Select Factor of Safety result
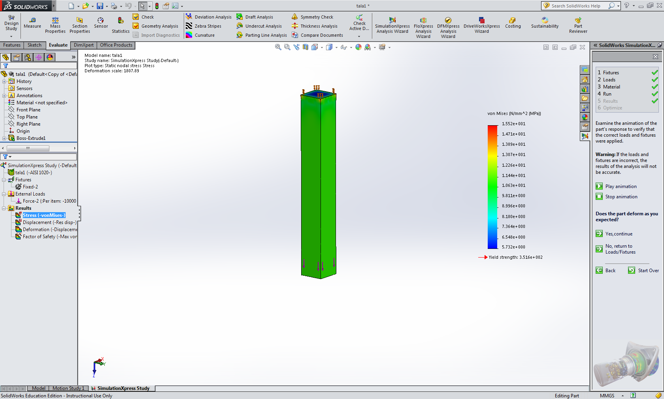The height and width of the screenshot is (399, 664). (49, 237)
